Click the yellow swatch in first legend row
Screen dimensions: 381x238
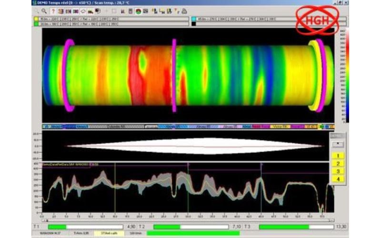pos(36,19)
